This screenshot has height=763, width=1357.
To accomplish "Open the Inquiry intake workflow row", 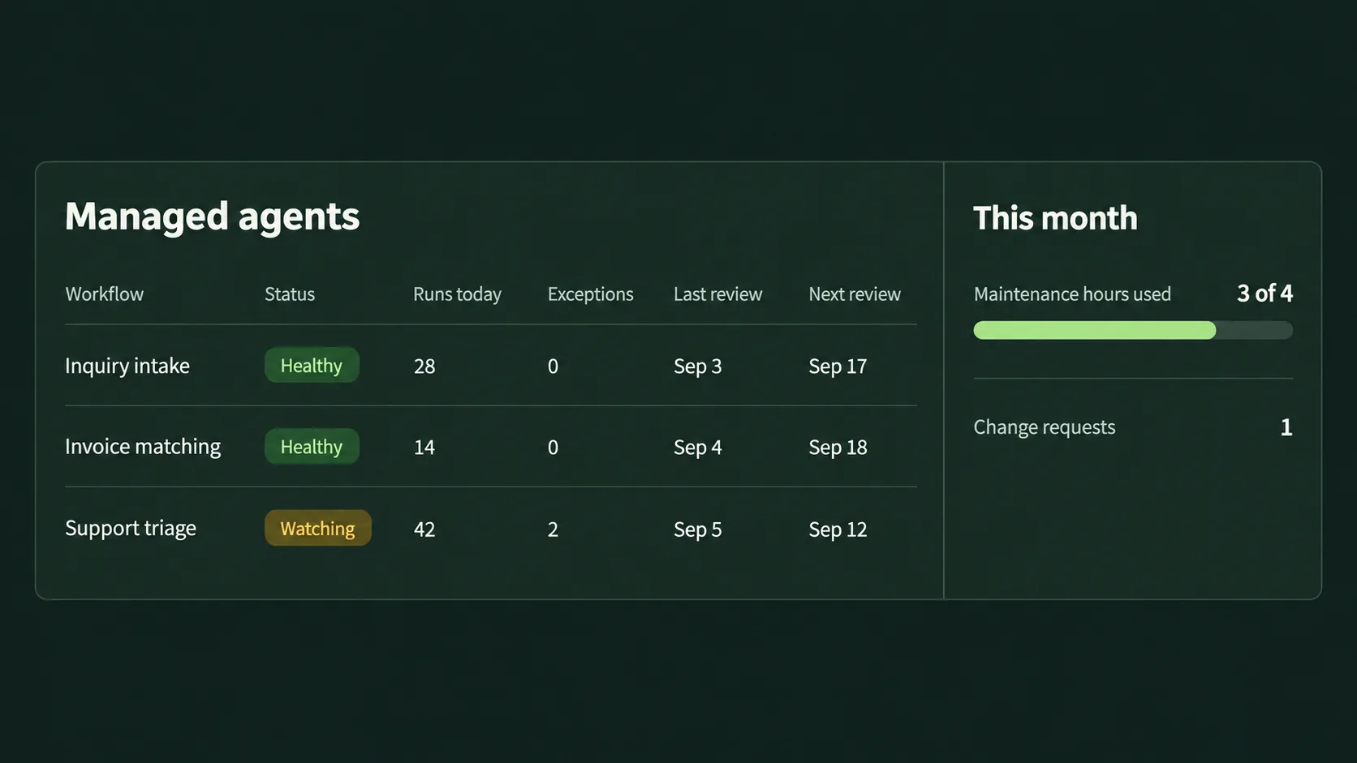I will click(491, 366).
